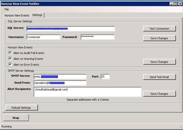
Task: Click the SQL Server address field
Action: (x=71, y=29)
